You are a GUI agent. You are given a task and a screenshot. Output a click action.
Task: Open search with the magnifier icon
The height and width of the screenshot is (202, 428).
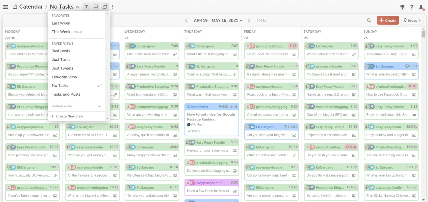369,20
